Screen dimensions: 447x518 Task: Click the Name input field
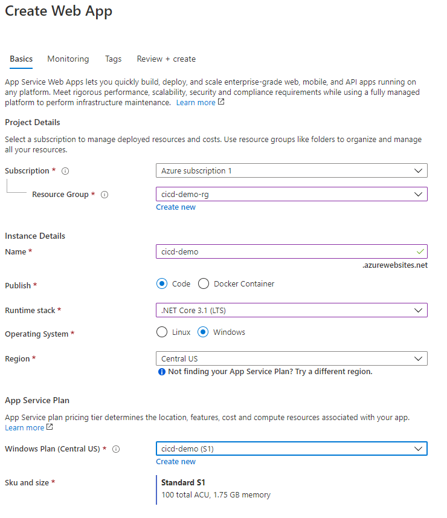292,251
